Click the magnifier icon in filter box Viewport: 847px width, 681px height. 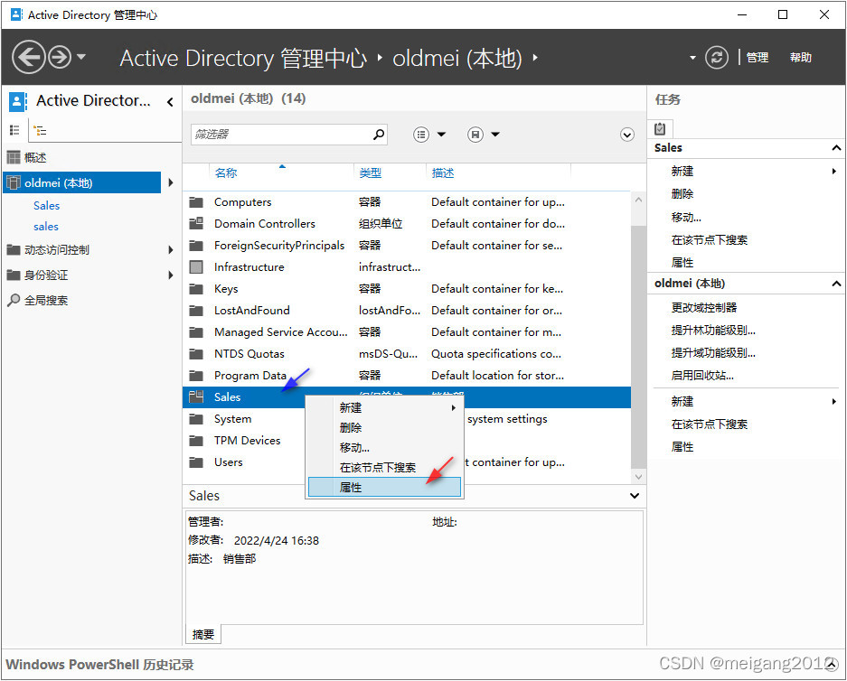379,134
